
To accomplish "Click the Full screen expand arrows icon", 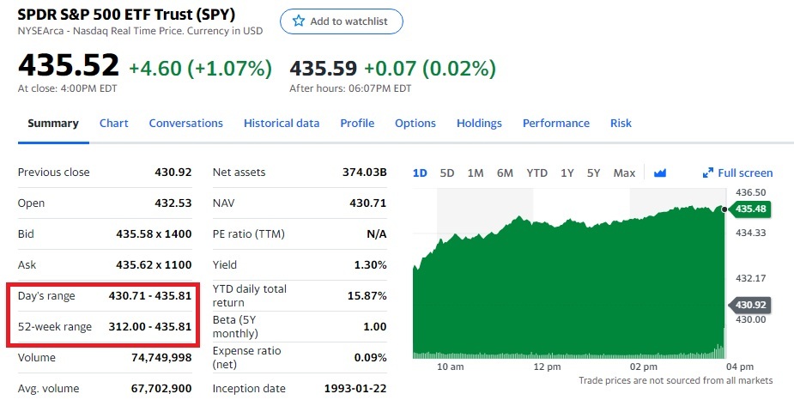I will click(708, 173).
